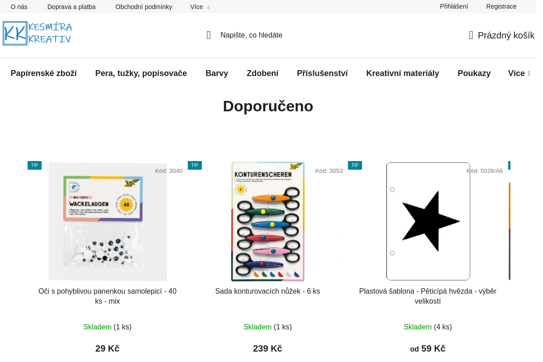Image resolution: width=543 pixels, height=362 pixels.
Task: Expand the category menu Více dropdown
Action: [519, 73]
